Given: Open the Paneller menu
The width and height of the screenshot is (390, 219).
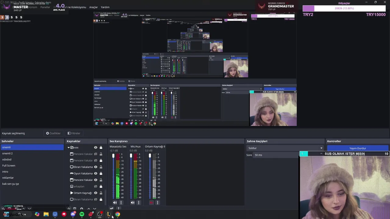Looking at the screenshot, I should tap(45, 7).
